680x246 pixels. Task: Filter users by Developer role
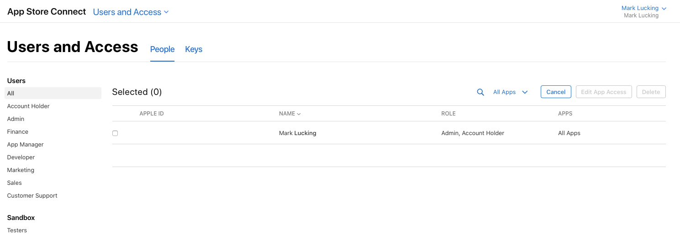click(21, 157)
